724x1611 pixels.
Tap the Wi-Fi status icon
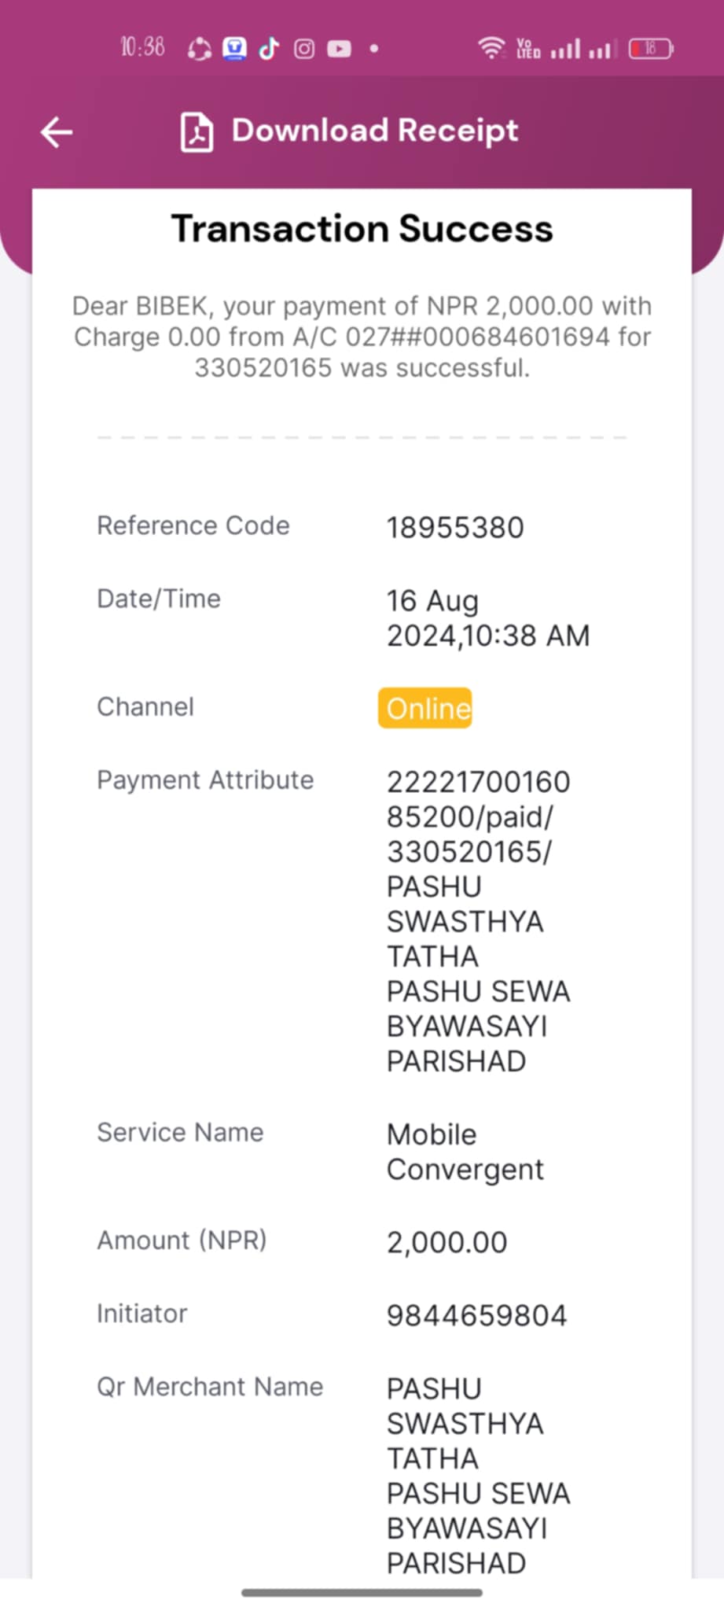click(x=491, y=48)
